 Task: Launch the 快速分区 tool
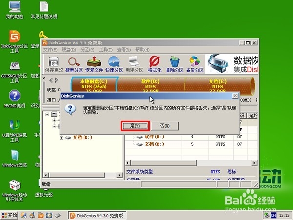click(x=114, y=65)
